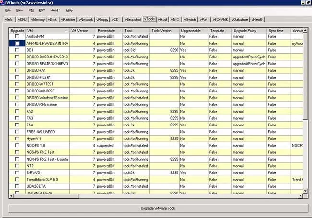Switch to the vDatastore tab

click(x=240, y=20)
